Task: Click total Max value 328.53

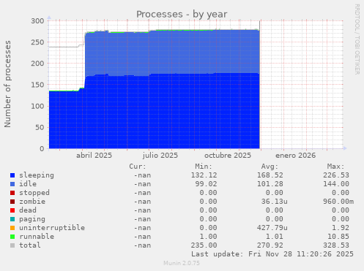Action: [x=336, y=245]
